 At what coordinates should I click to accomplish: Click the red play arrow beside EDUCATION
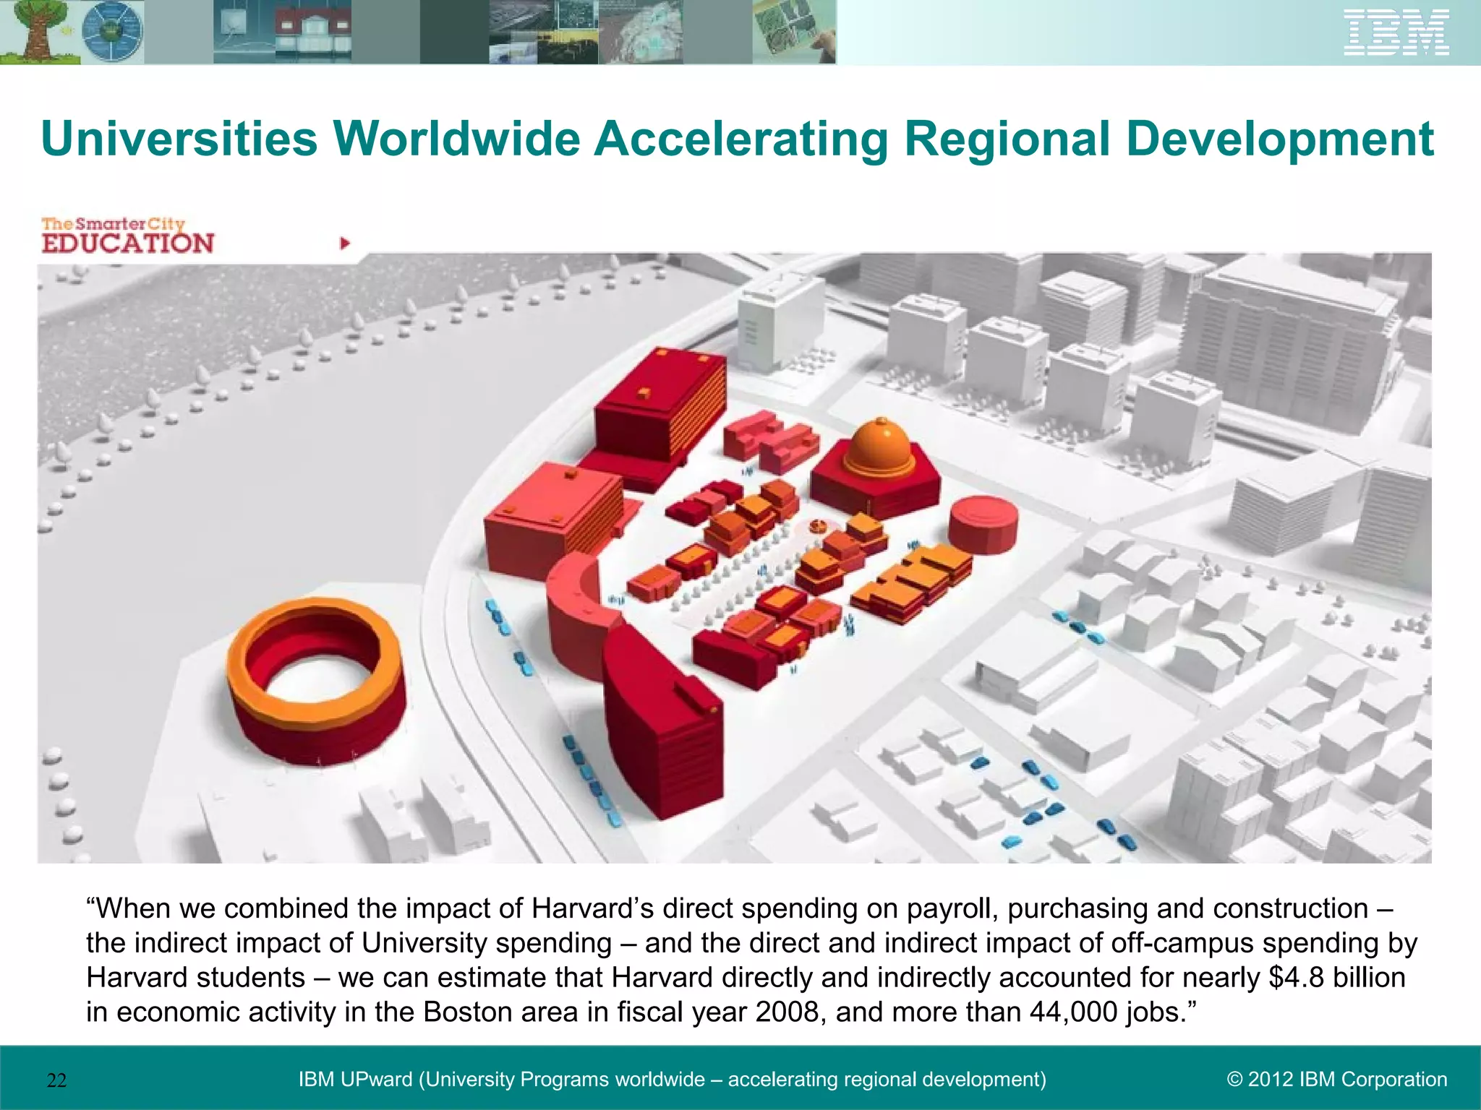[345, 244]
